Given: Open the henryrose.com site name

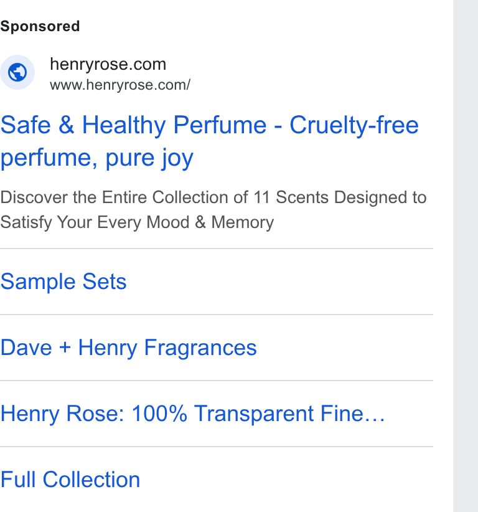Looking at the screenshot, I should [x=108, y=64].
